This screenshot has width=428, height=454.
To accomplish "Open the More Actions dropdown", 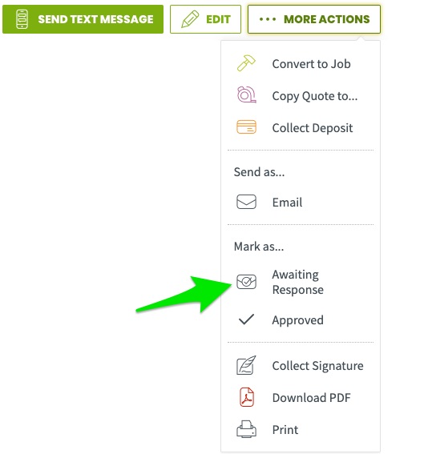I will (314, 19).
